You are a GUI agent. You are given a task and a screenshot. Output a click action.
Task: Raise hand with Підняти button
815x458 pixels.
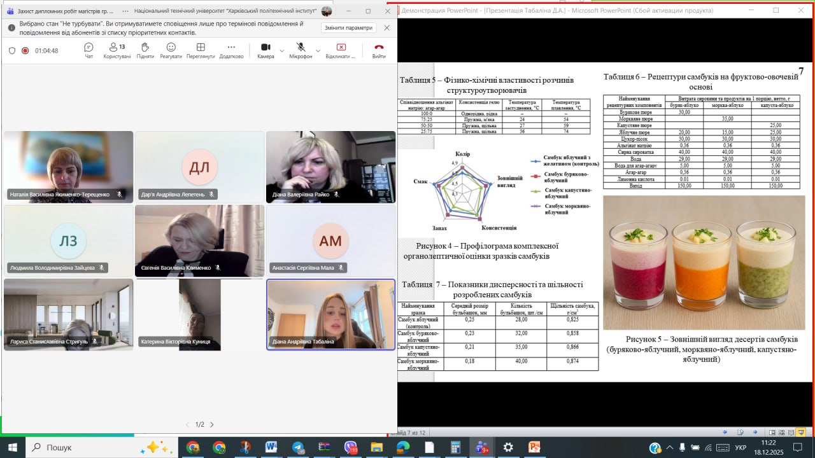pos(145,50)
